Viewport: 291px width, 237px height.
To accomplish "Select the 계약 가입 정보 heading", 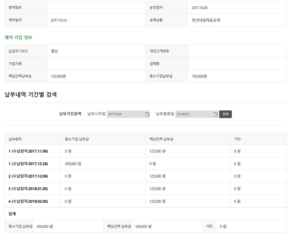I will click(18, 37).
